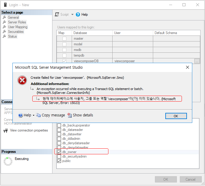Open the Help dropdown arrow in dialog

pyautogui.click(x=33, y=115)
